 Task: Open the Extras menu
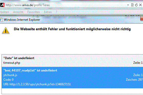click(48, 12)
